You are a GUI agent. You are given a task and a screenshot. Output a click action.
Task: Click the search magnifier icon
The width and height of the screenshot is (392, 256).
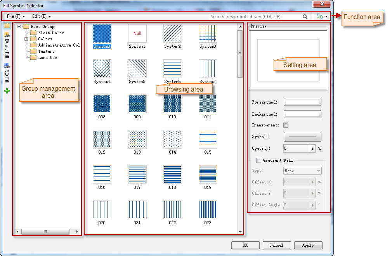pos(305,17)
